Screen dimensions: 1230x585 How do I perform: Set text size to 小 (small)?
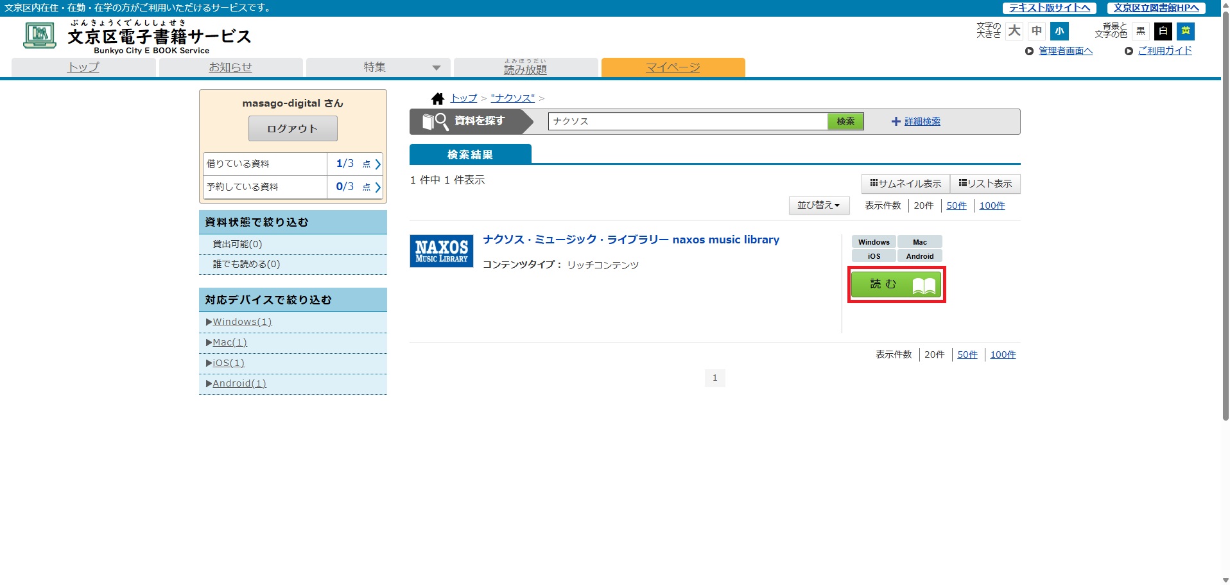click(x=1059, y=31)
